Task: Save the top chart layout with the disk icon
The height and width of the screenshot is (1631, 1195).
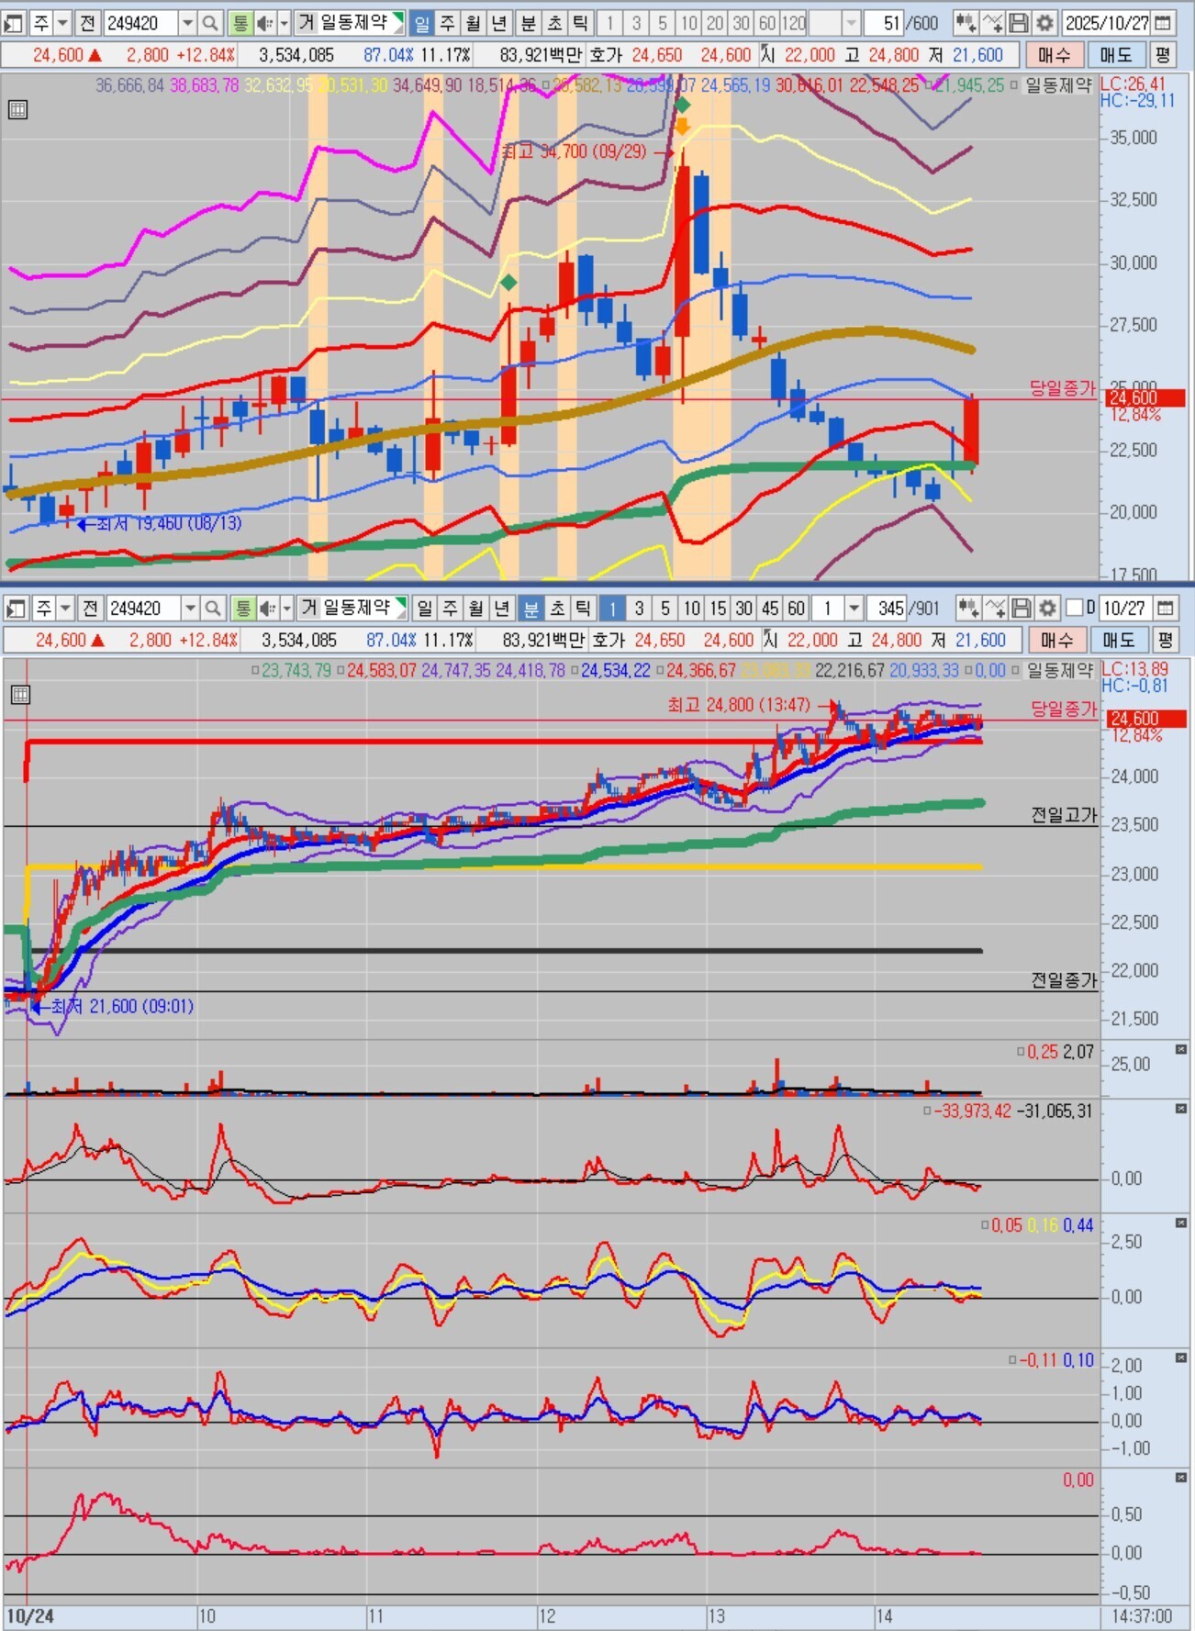Action: [1018, 23]
